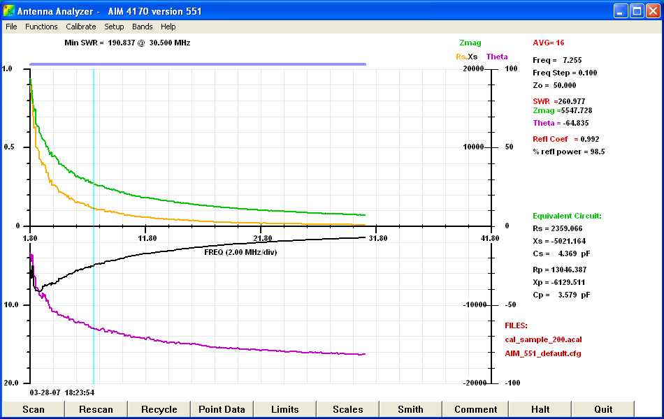Open the File menu

click(11, 27)
